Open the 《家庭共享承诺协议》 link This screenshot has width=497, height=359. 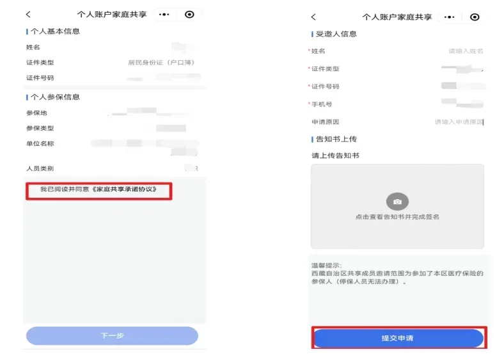point(125,189)
